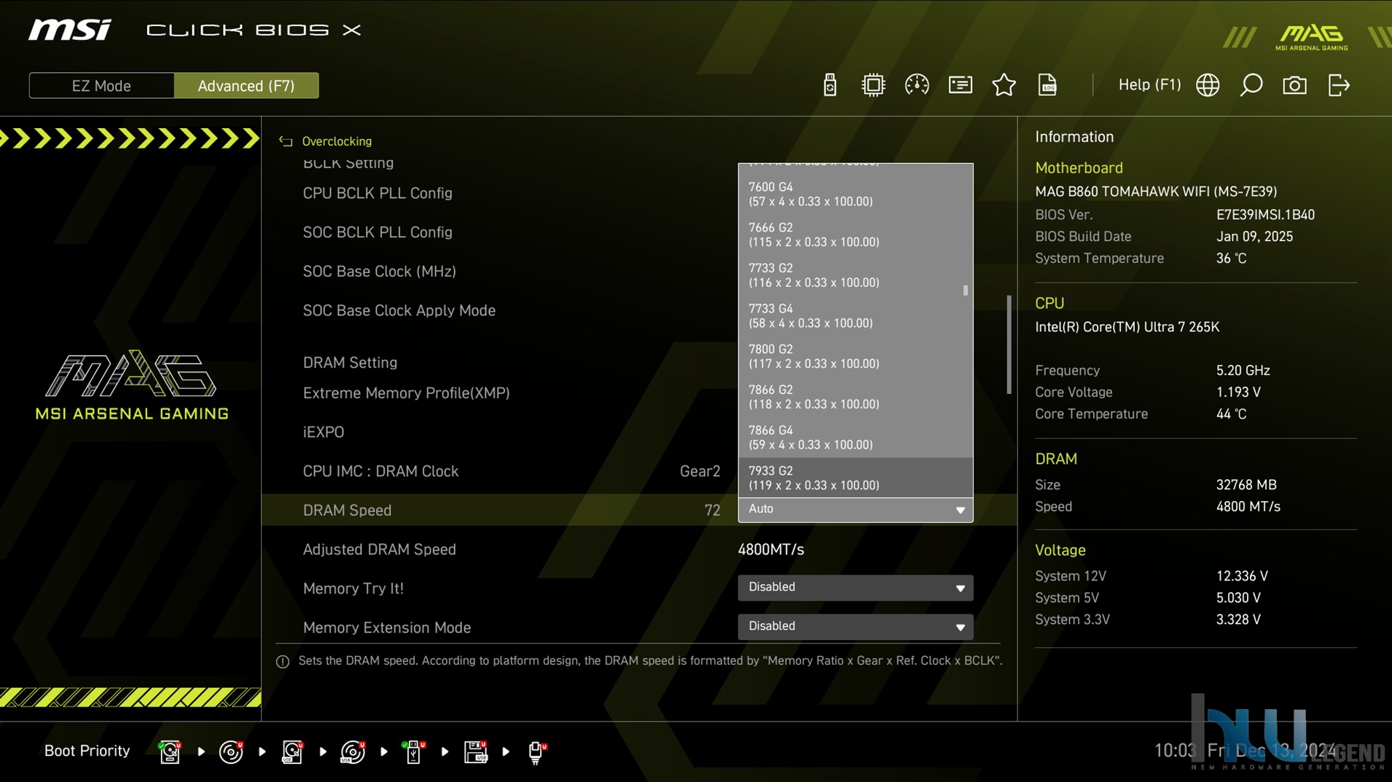Click the MSI logo
Viewport: 1392px width, 782px height.
coord(70,30)
